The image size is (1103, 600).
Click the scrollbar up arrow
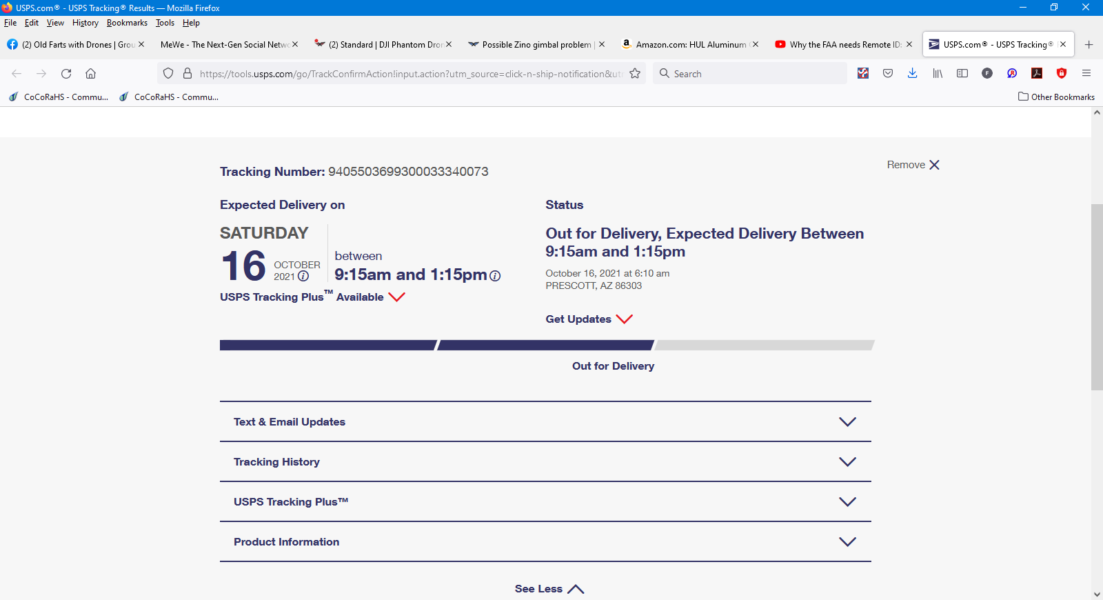1097,112
